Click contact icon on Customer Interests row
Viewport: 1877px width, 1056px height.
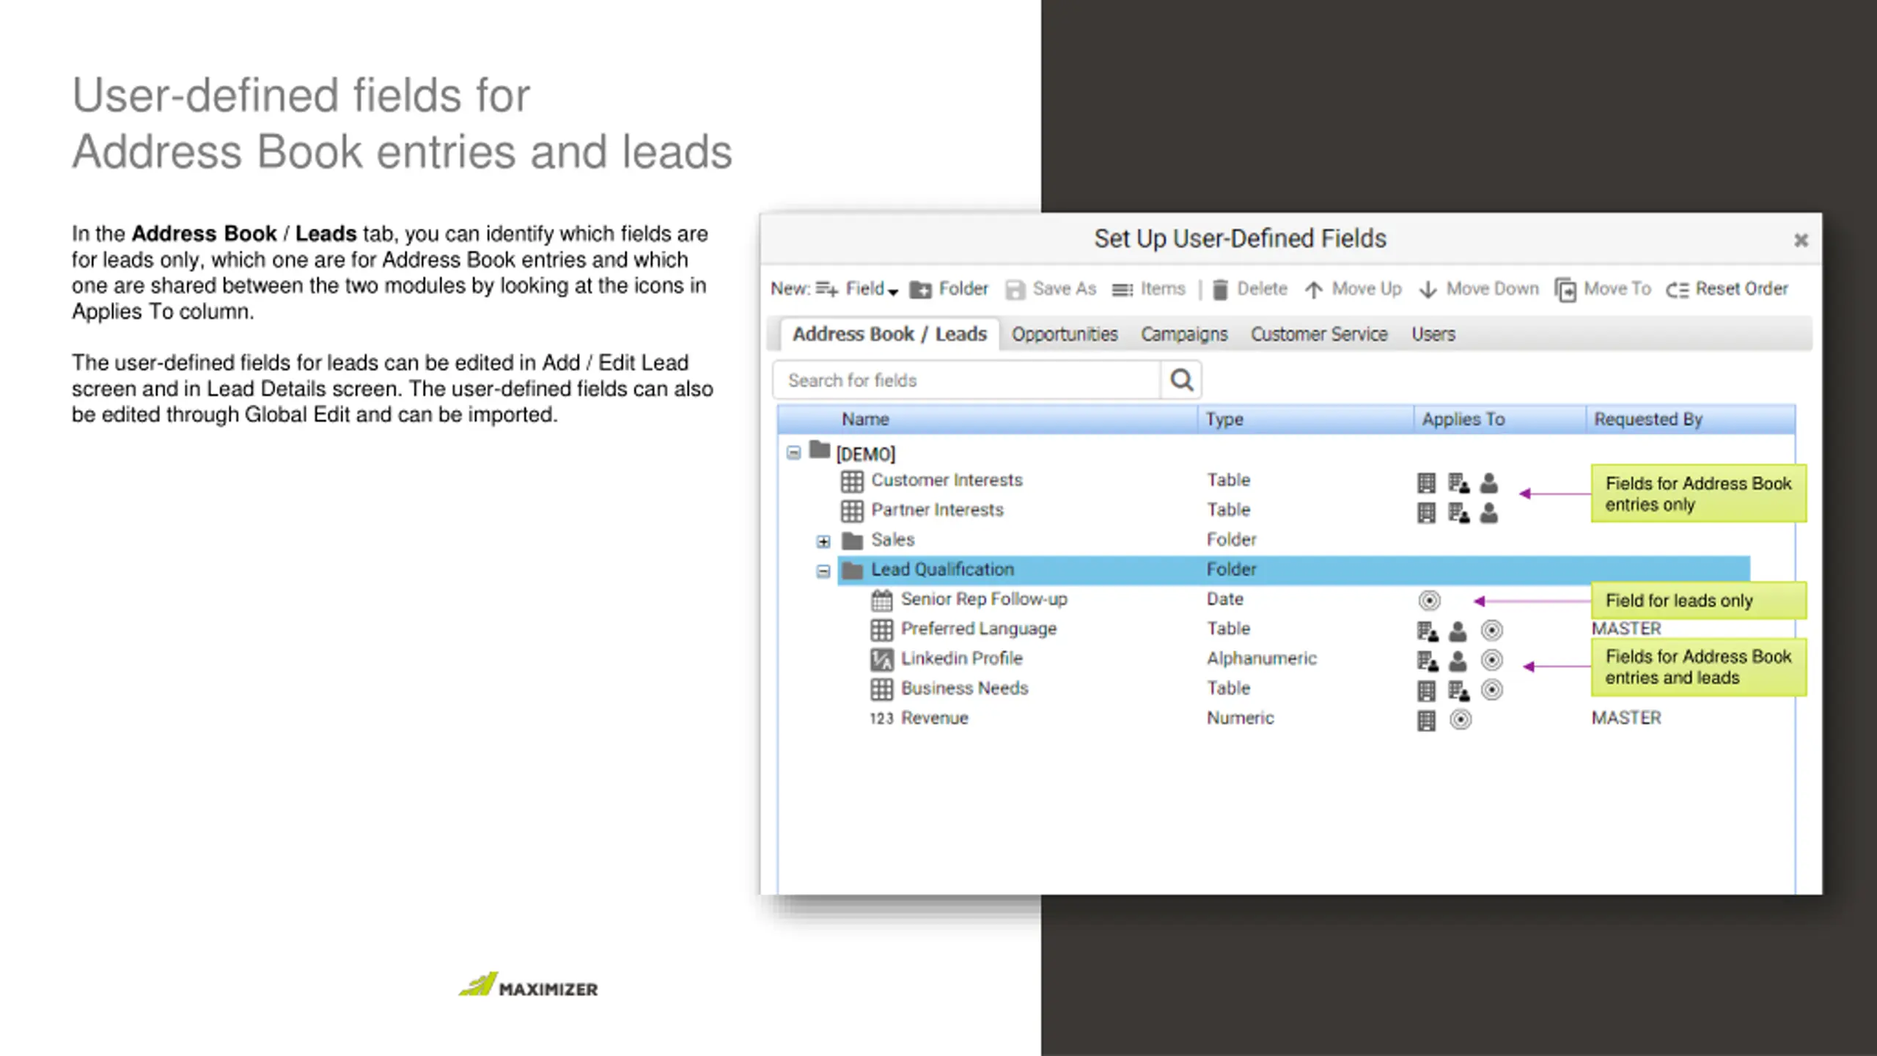tap(1458, 483)
